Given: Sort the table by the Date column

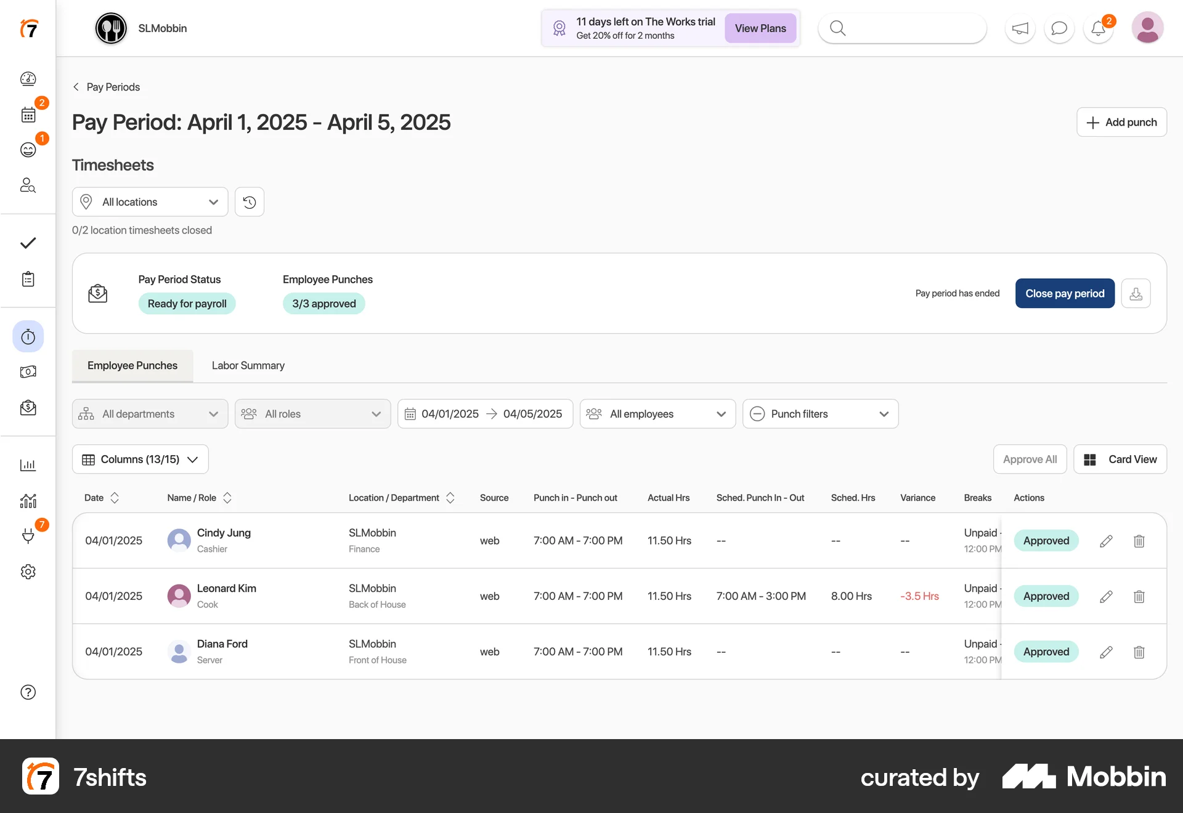Looking at the screenshot, I should [x=102, y=498].
